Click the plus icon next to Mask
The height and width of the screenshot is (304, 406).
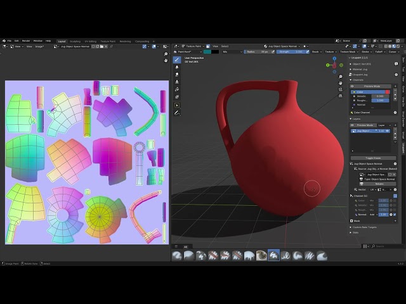[395, 221]
